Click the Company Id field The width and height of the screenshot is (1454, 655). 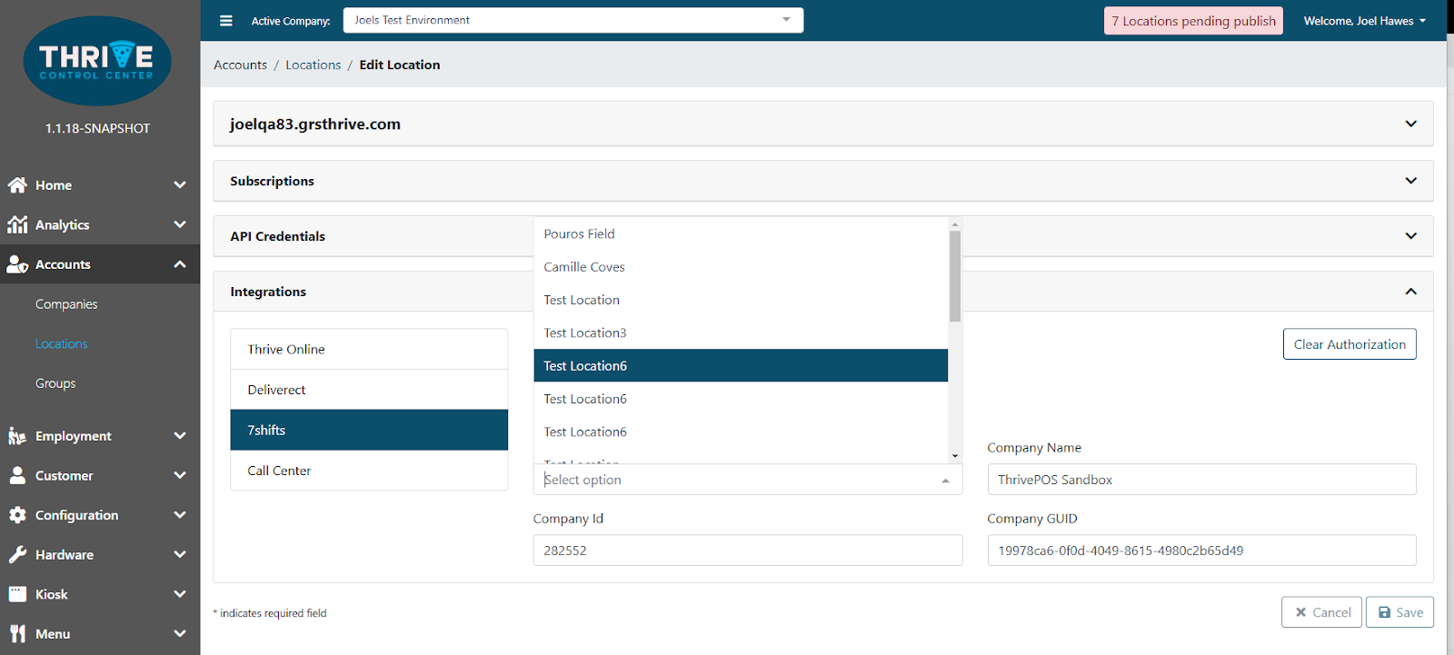pos(747,551)
